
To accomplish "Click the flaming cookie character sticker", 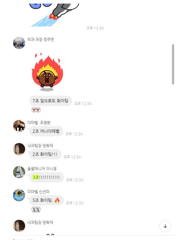I will pyautogui.click(x=47, y=72).
